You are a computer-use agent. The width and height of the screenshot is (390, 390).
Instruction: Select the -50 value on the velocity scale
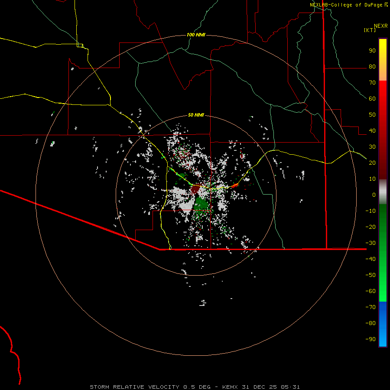click(x=370, y=275)
